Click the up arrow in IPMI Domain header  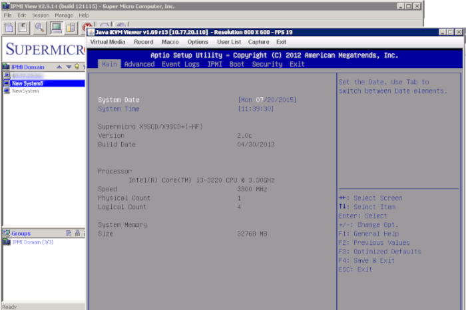(x=59, y=67)
